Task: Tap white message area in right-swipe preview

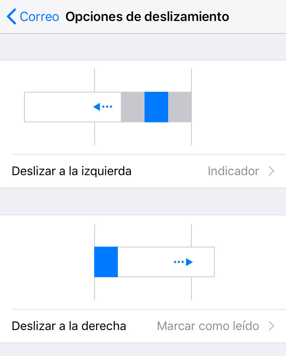Action: coord(166,262)
